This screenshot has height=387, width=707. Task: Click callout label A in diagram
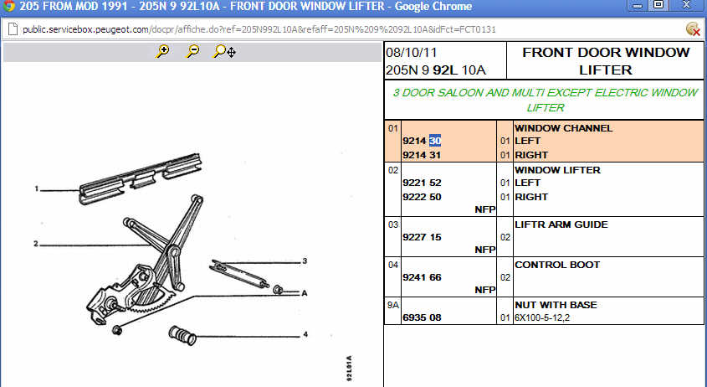(305, 293)
